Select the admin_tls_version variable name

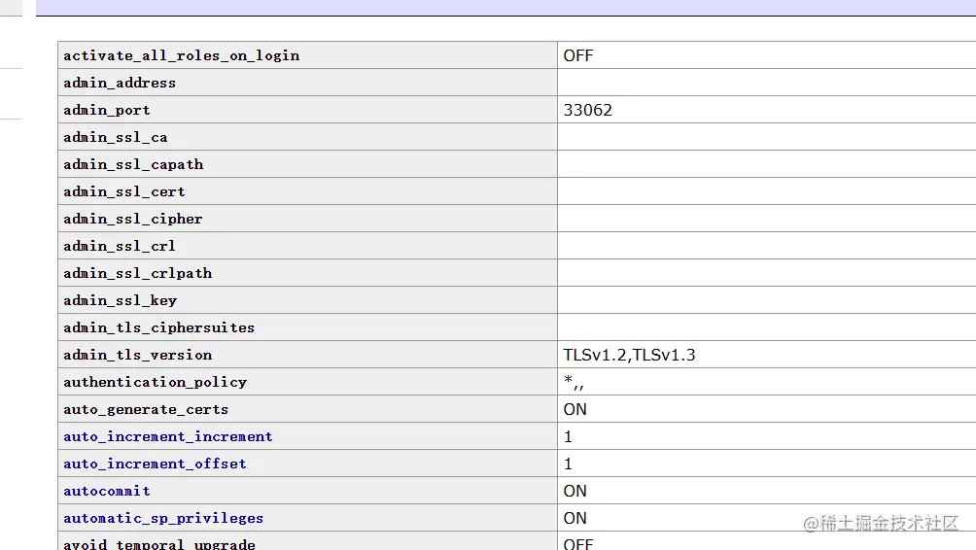click(138, 356)
